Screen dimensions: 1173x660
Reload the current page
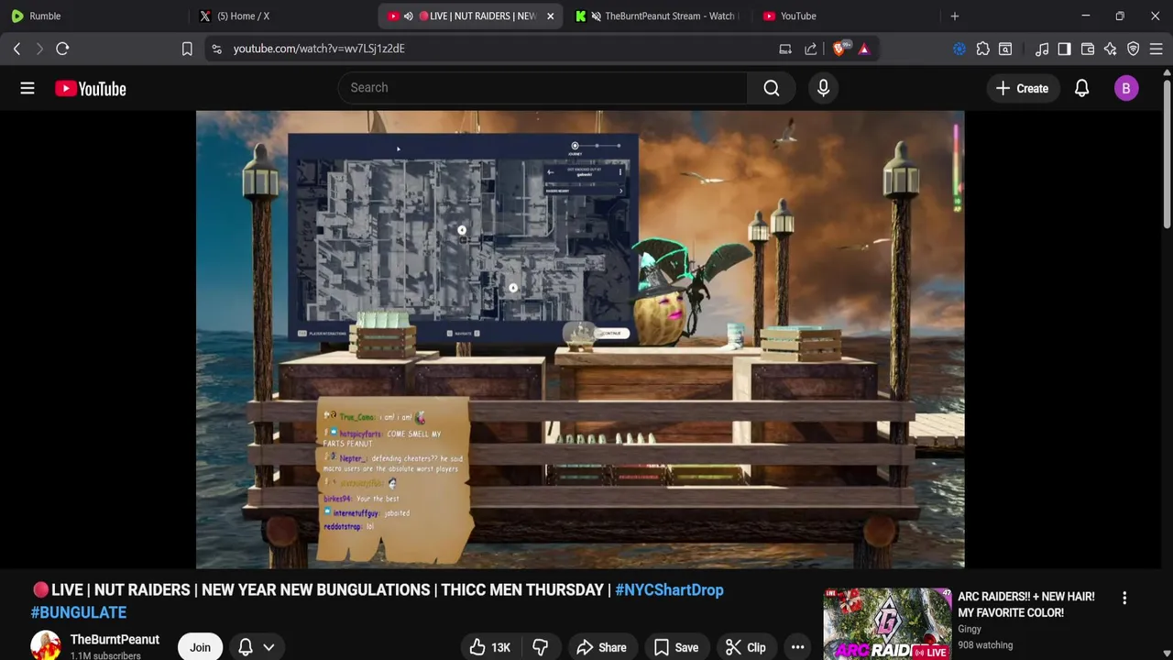[x=62, y=49]
